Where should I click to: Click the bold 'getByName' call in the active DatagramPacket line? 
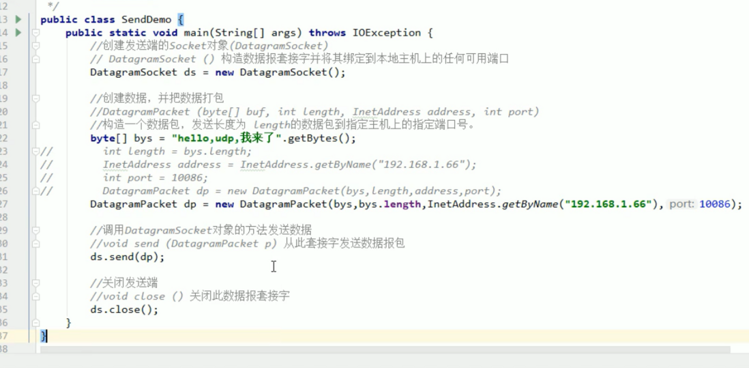(x=530, y=205)
